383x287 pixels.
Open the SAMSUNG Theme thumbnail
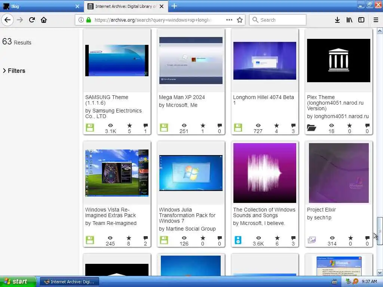[x=117, y=61]
